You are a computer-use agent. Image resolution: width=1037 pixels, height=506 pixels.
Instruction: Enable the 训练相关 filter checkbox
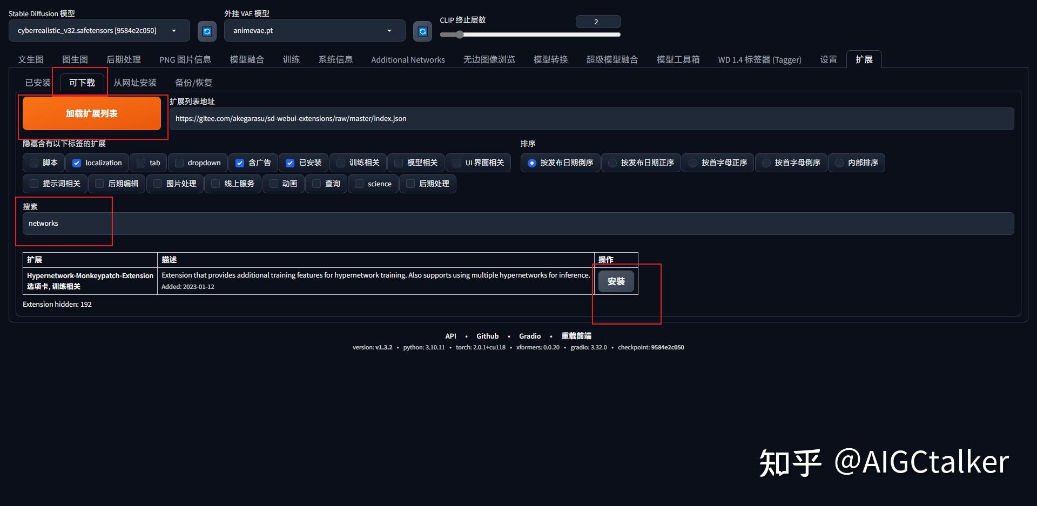pyautogui.click(x=340, y=163)
